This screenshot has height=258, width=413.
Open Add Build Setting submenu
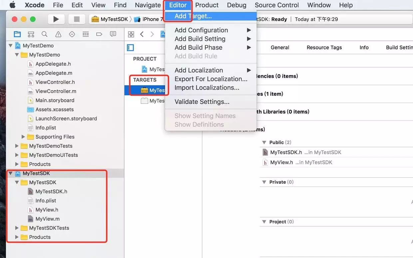tap(211, 39)
